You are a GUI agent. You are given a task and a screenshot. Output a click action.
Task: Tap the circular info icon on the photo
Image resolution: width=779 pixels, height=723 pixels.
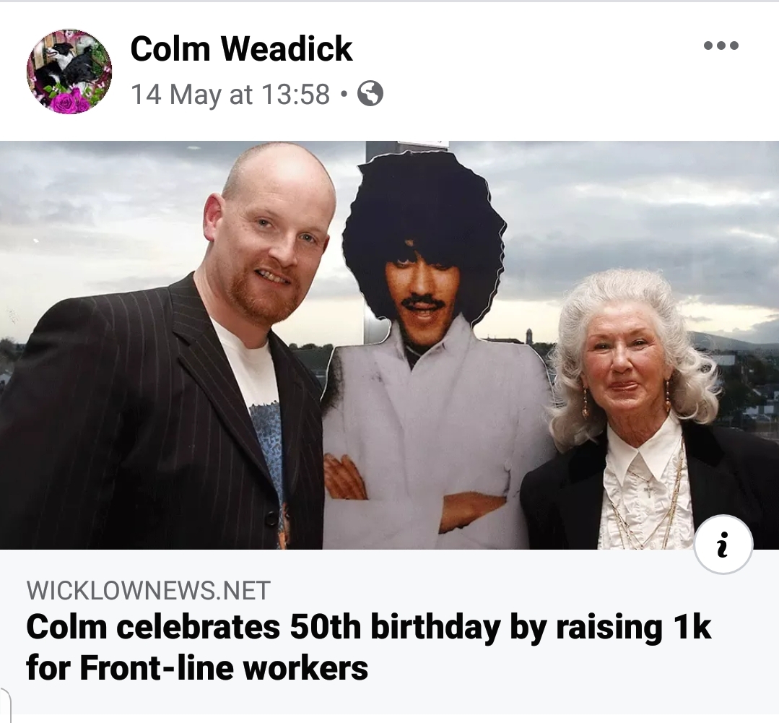pos(723,544)
